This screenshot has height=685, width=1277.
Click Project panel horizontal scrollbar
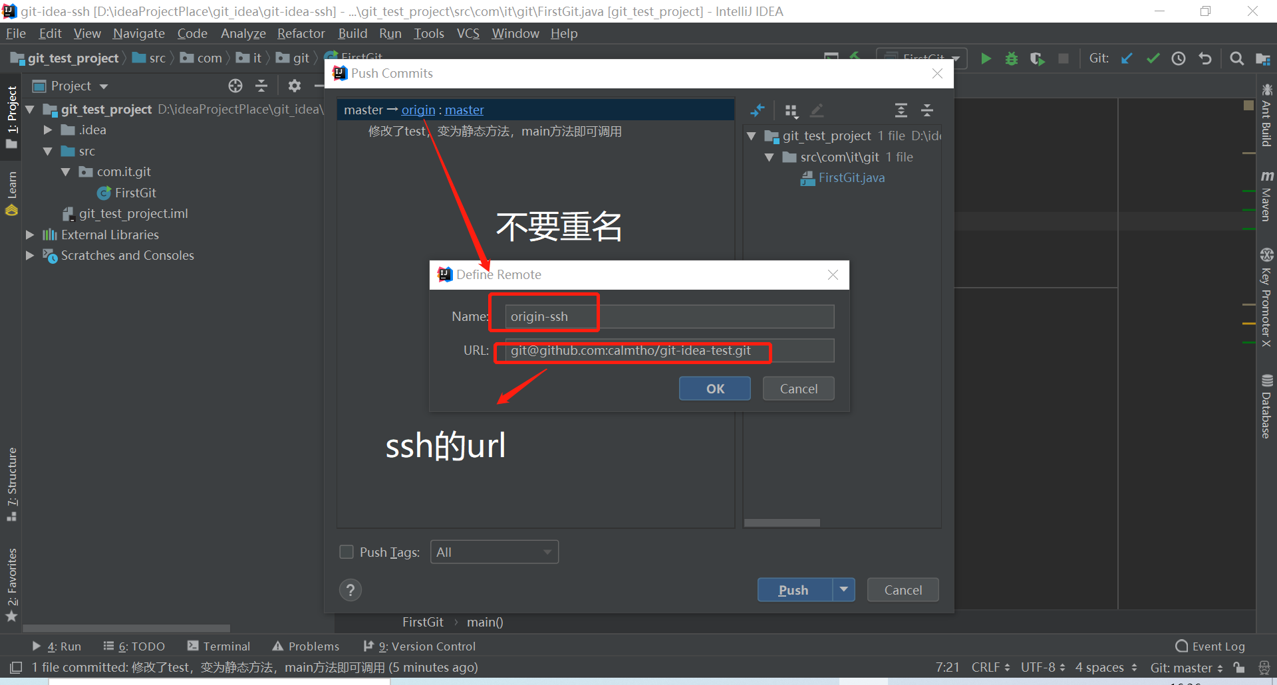point(126,628)
